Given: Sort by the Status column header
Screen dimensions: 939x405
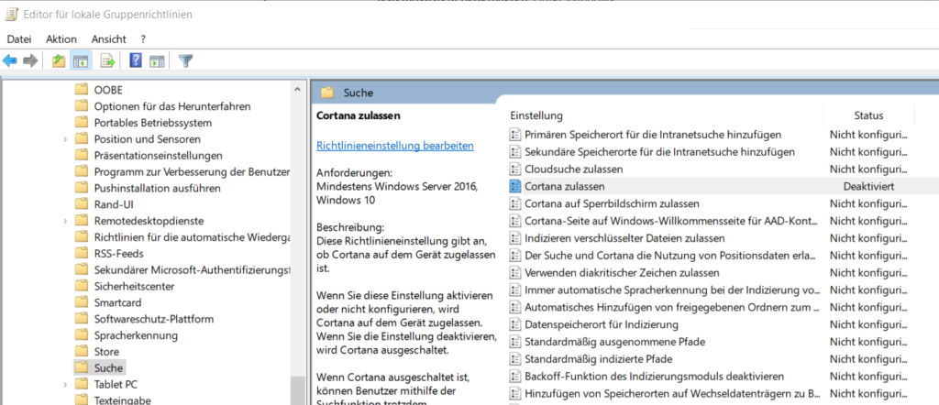Looking at the screenshot, I should click(x=868, y=115).
